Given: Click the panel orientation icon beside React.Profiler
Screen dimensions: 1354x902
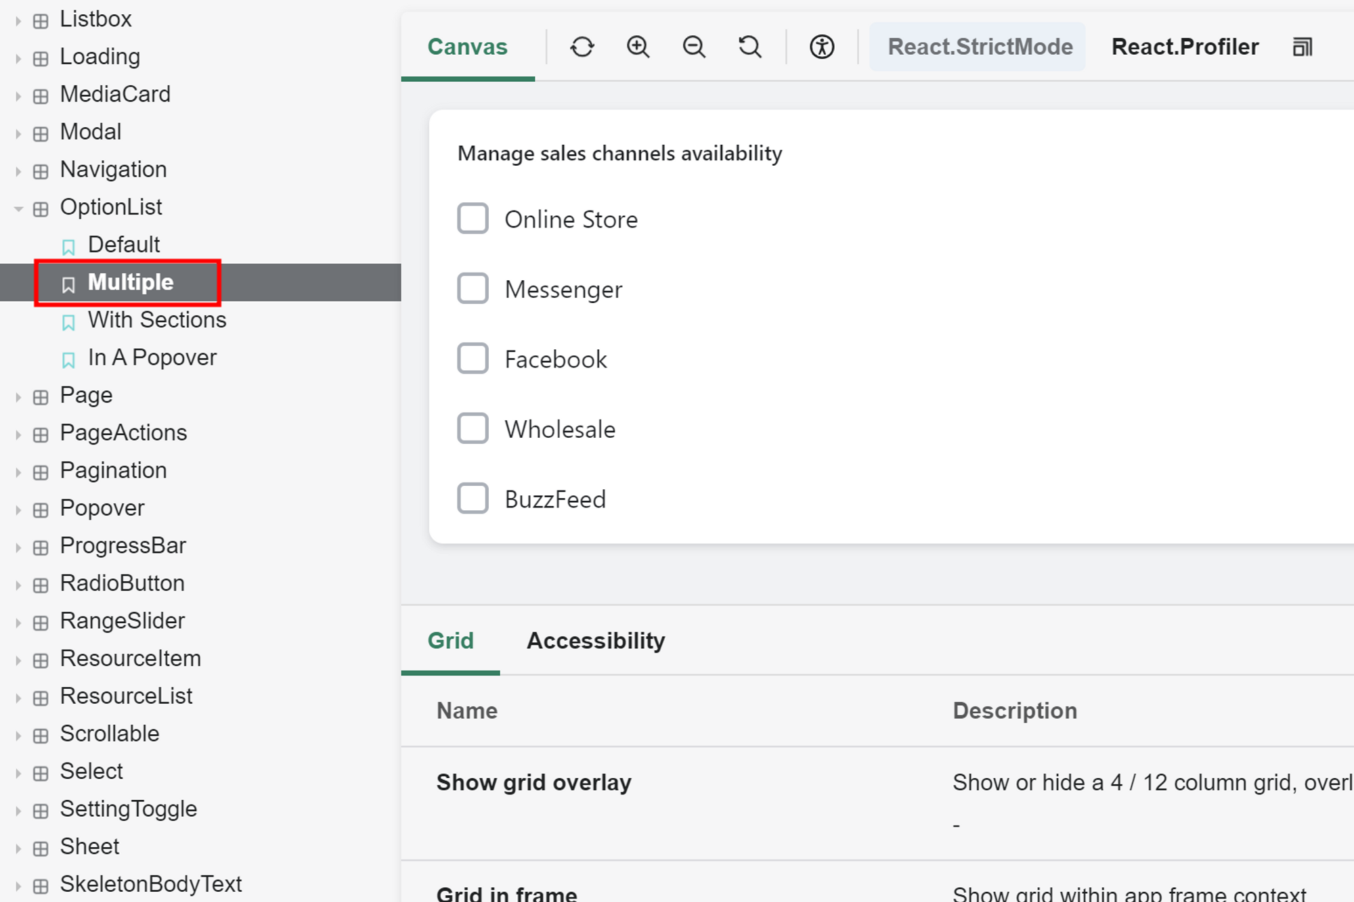Looking at the screenshot, I should coord(1302,47).
